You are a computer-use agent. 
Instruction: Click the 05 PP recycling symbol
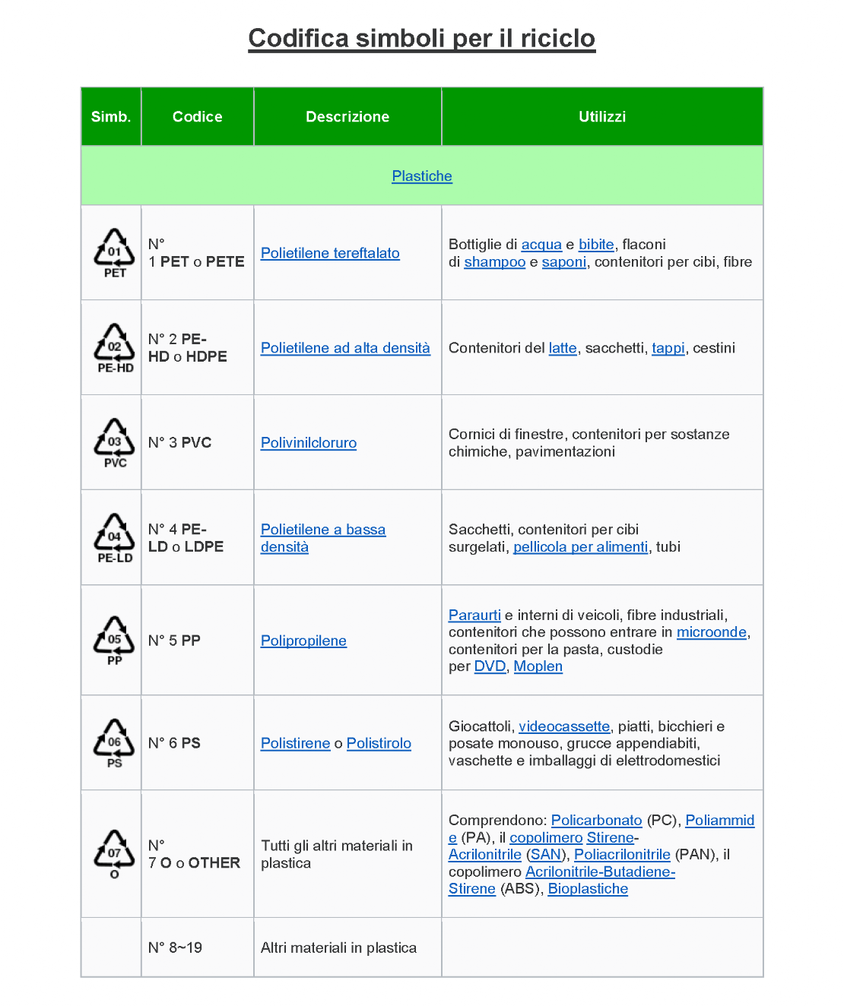[114, 641]
